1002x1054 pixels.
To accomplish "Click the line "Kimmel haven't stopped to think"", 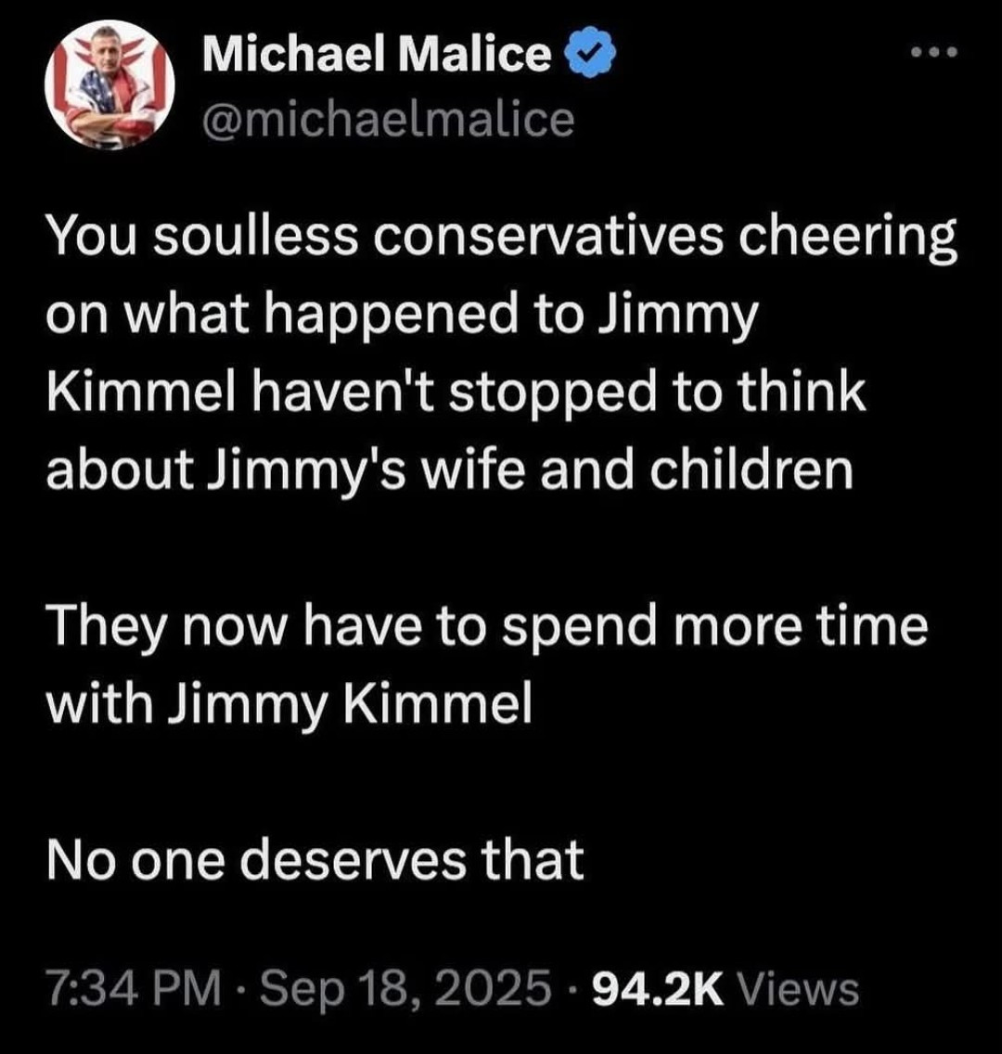I will [x=456, y=392].
